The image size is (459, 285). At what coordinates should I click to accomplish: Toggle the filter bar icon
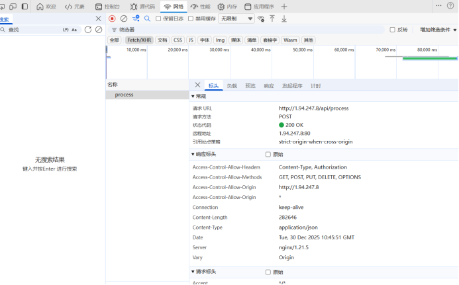(x=136, y=19)
